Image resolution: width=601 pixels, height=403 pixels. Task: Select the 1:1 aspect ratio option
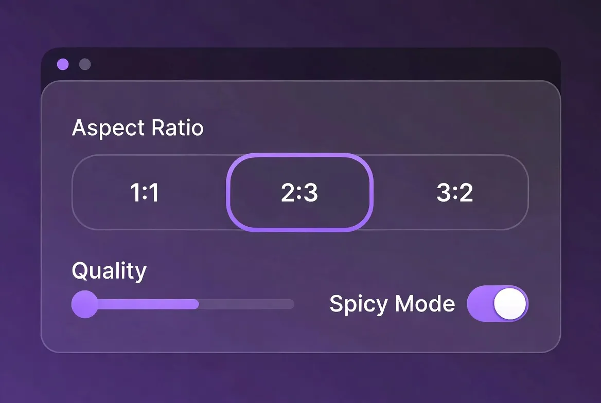(145, 193)
